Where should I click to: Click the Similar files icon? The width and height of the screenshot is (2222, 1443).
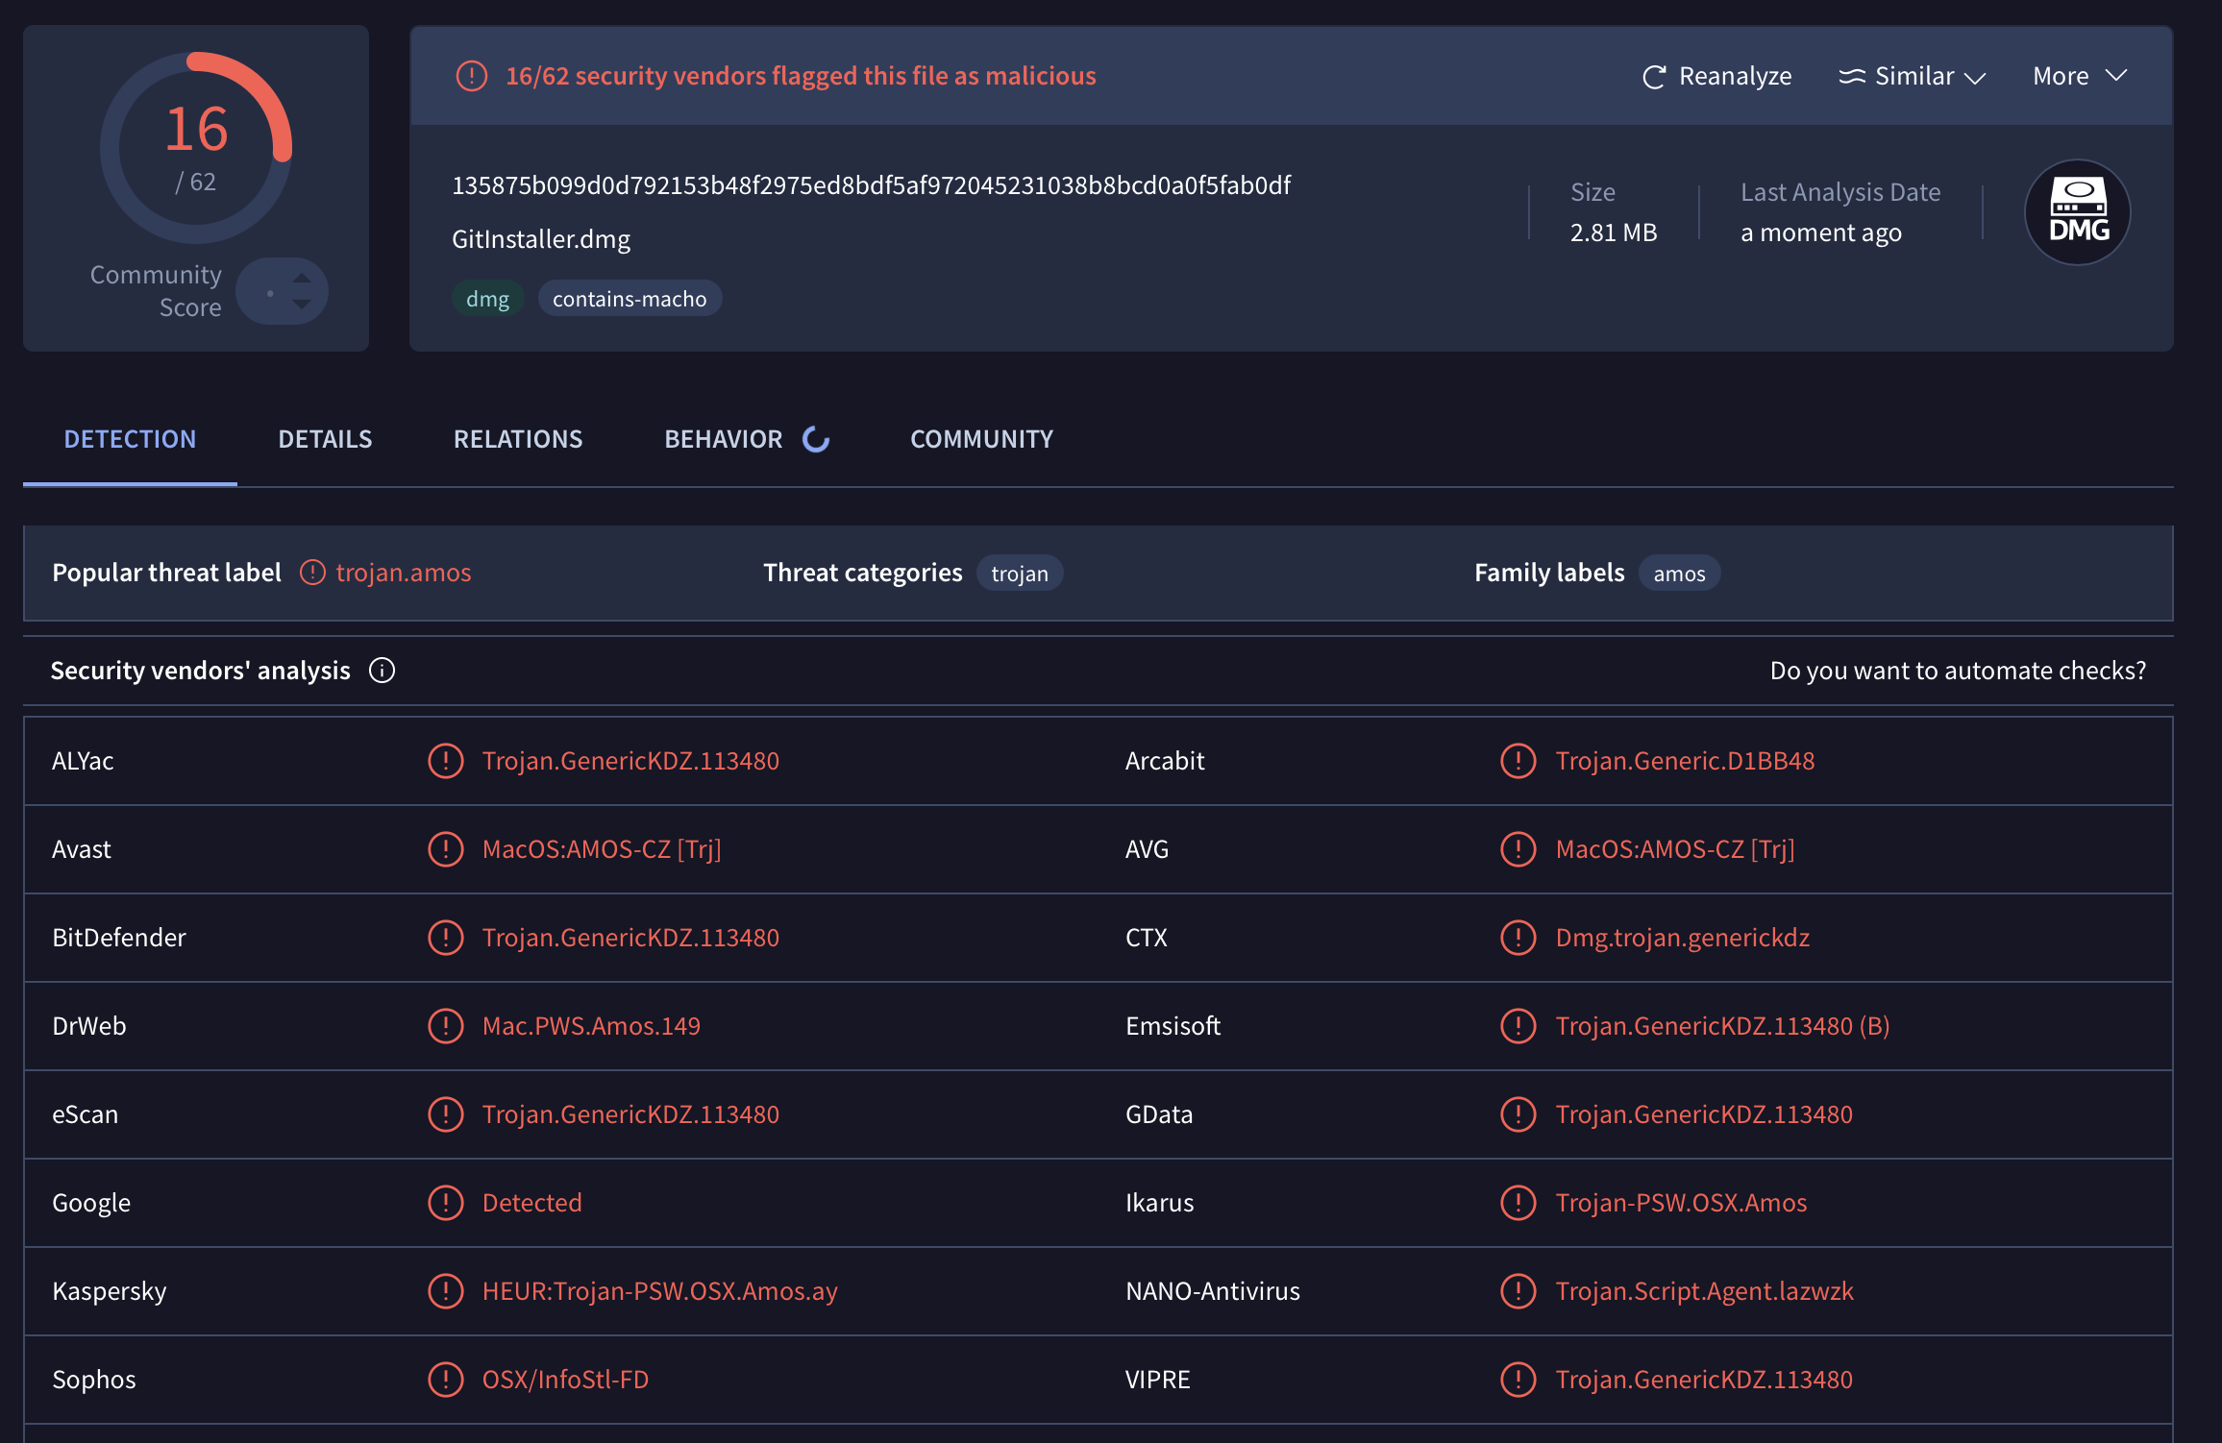point(1851,76)
